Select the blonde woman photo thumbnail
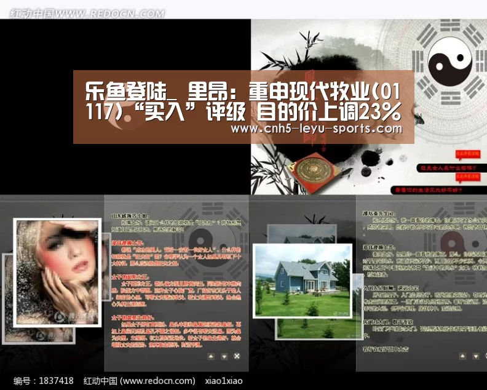The width and height of the screenshot is (487, 390). point(57,273)
